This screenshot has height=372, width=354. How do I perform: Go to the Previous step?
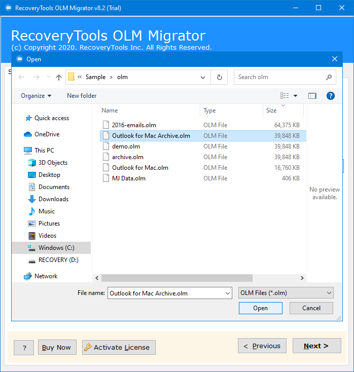tap(262, 346)
